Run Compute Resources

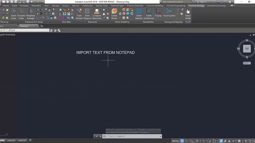click(97, 14)
